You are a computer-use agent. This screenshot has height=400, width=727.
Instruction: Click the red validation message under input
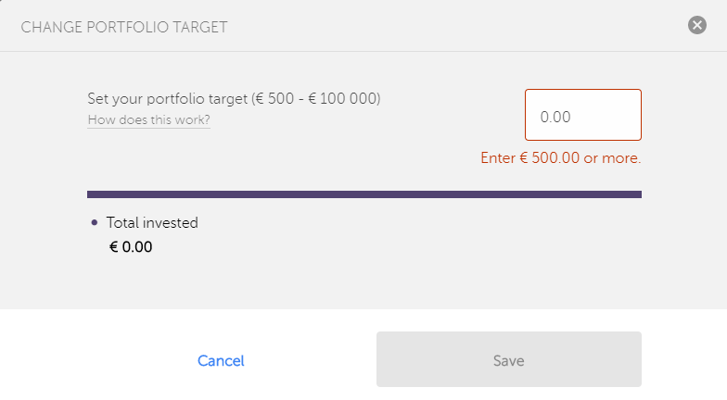(x=560, y=158)
